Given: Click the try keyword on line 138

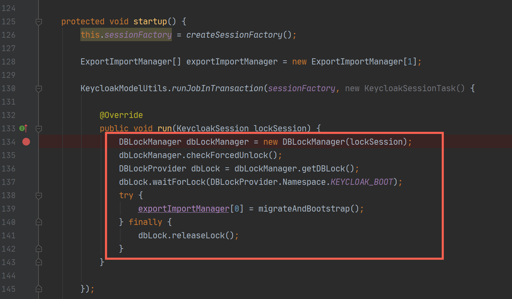Looking at the screenshot, I should point(126,195).
